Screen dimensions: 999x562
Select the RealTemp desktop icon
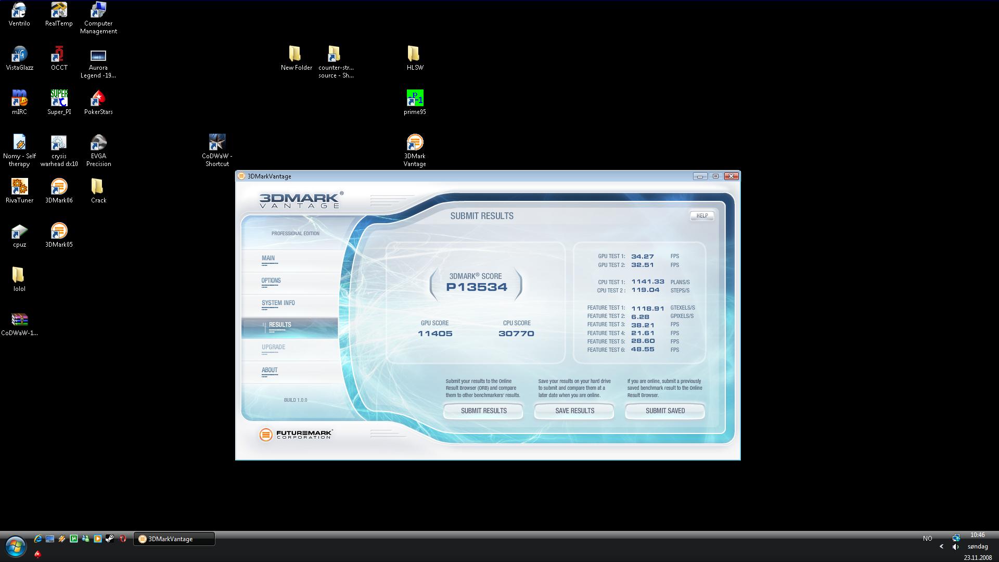[59, 14]
